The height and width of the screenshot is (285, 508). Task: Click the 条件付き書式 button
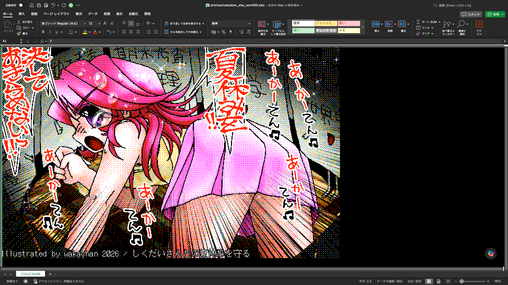pyautogui.click(x=263, y=28)
